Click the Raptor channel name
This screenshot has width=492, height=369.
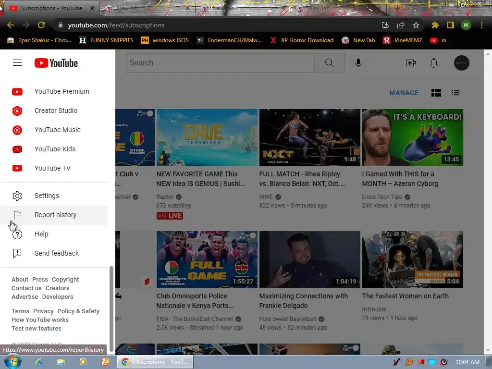tap(165, 197)
